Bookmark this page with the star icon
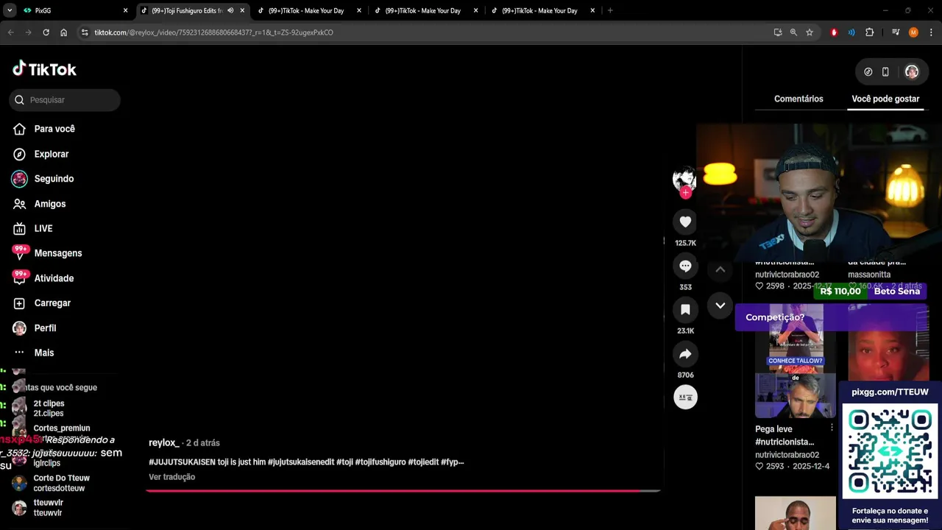The width and height of the screenshot is (942, 530). [x=810, y=32]
